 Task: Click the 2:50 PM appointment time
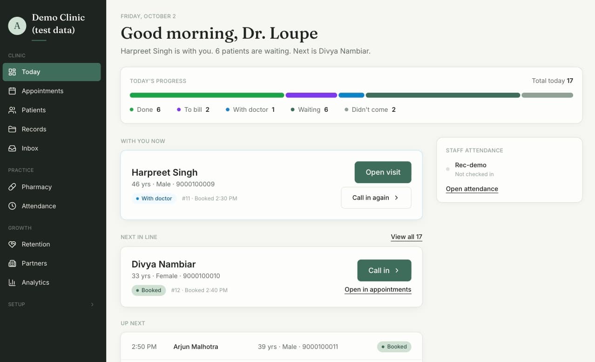[x=144, y=347]
